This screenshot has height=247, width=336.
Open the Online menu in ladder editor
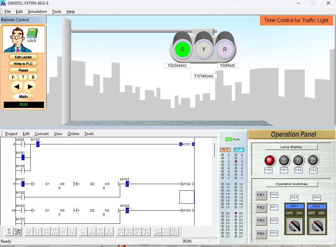[x=73, y=134]
